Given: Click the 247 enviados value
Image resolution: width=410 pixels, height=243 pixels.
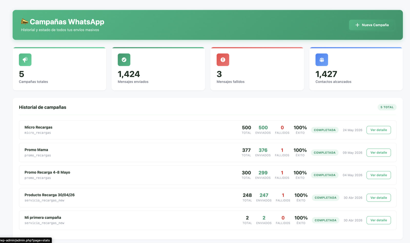Looking at the screenshot, I should 264,195.
